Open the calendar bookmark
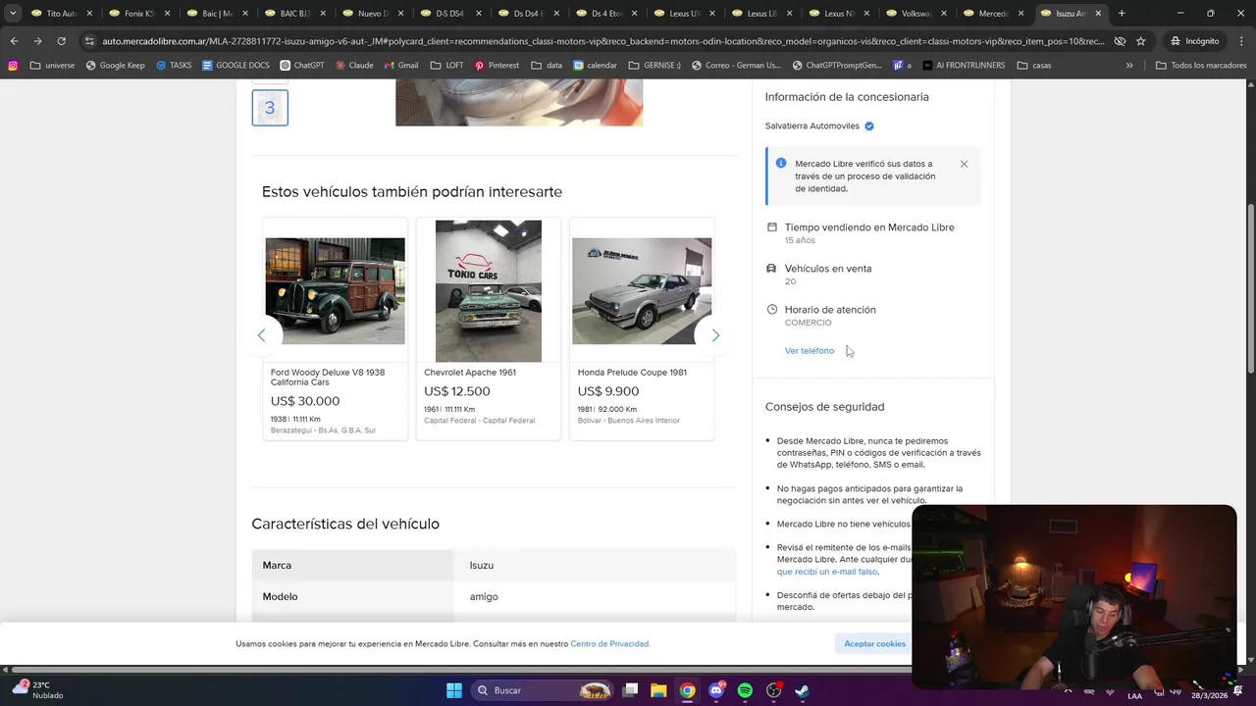The image size is (1256, 706). coord(595,66)
